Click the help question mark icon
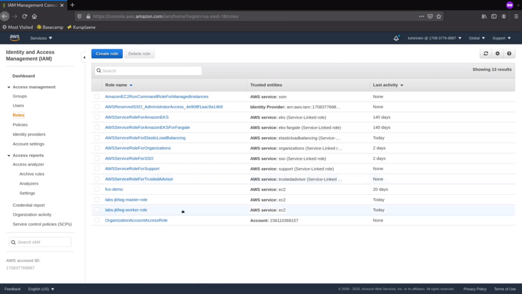 (509, 53)
